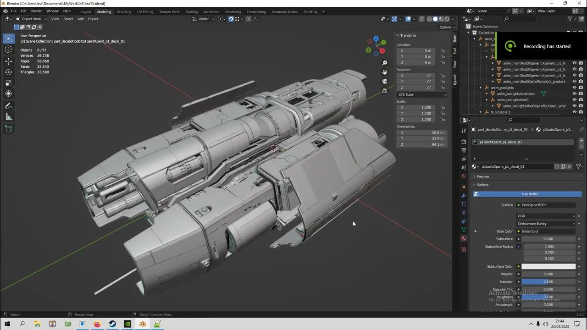The image size is (587, 330).
Task: Hide anim_poslightsXcollision in outliner
Action: [574, 93]
